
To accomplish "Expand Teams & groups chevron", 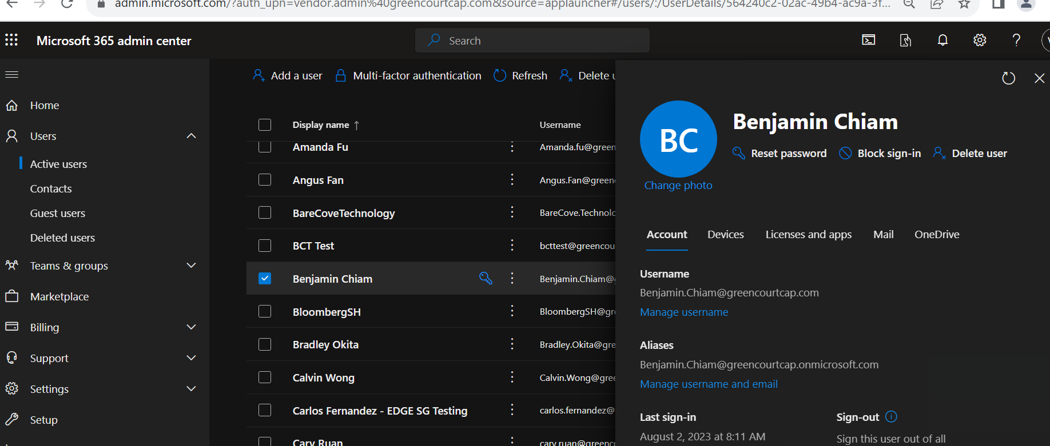I will click(x=192, y=266).
